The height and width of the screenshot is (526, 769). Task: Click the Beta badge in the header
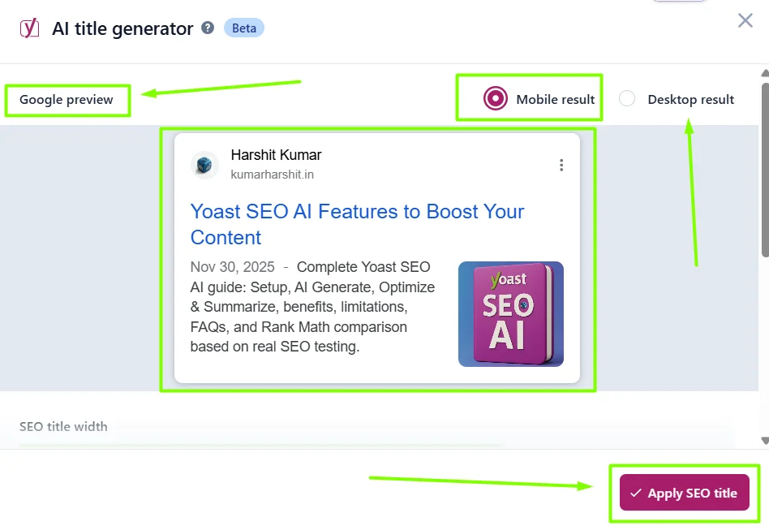click(x=243, y=28)
